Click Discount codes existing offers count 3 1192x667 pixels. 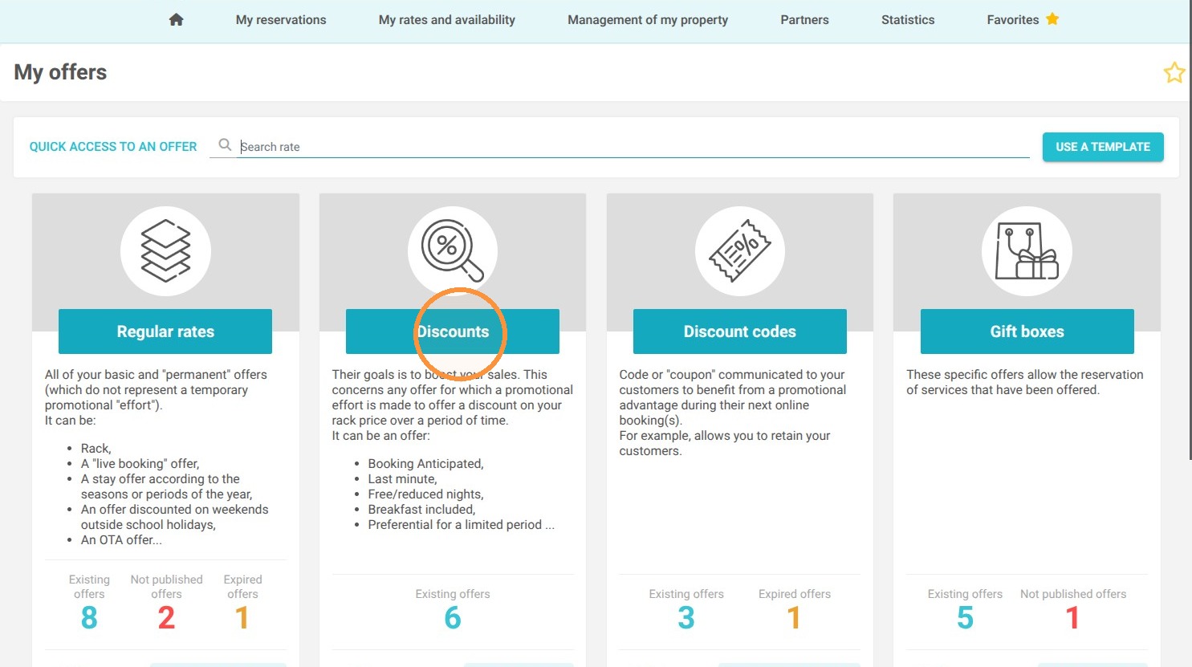(686, 617)
